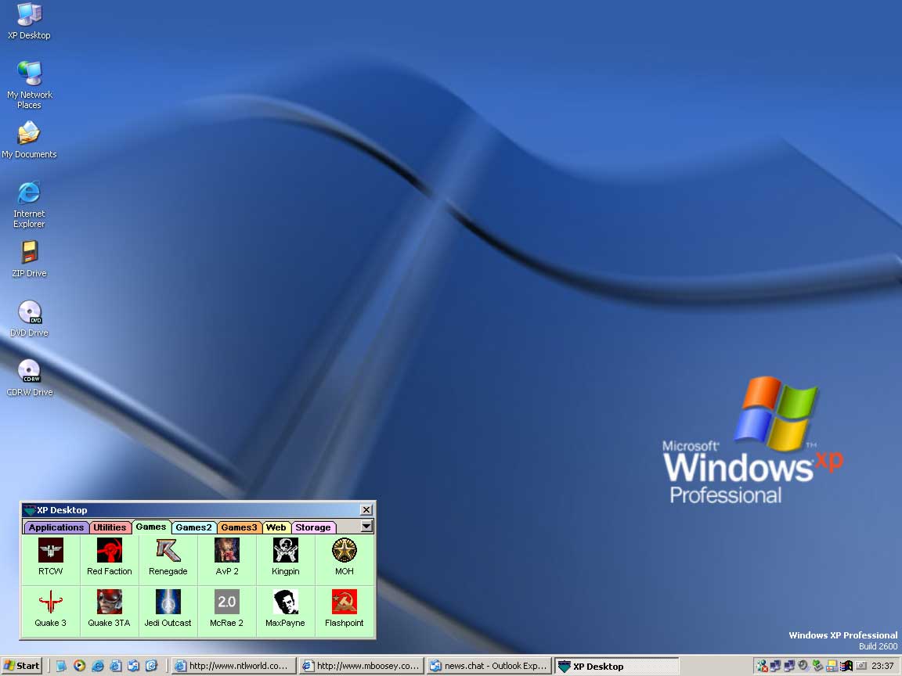The width and height of the screenshot is (902, 676).
Task: Switch to the Storage tab
Action: [313, 527]
